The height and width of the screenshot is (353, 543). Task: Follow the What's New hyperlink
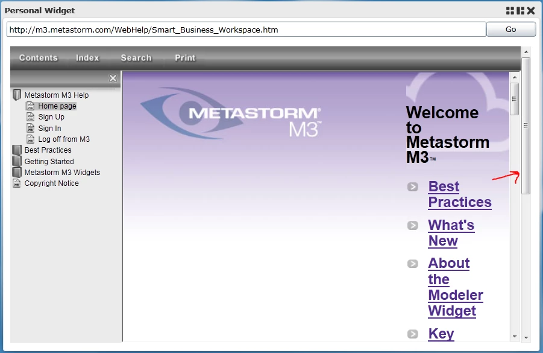451,233
